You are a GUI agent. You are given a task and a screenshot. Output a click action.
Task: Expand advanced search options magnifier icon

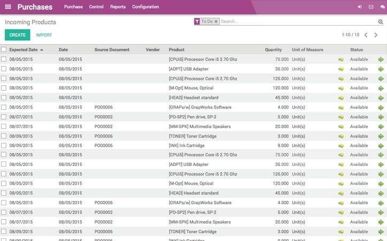tap(381, 22)
